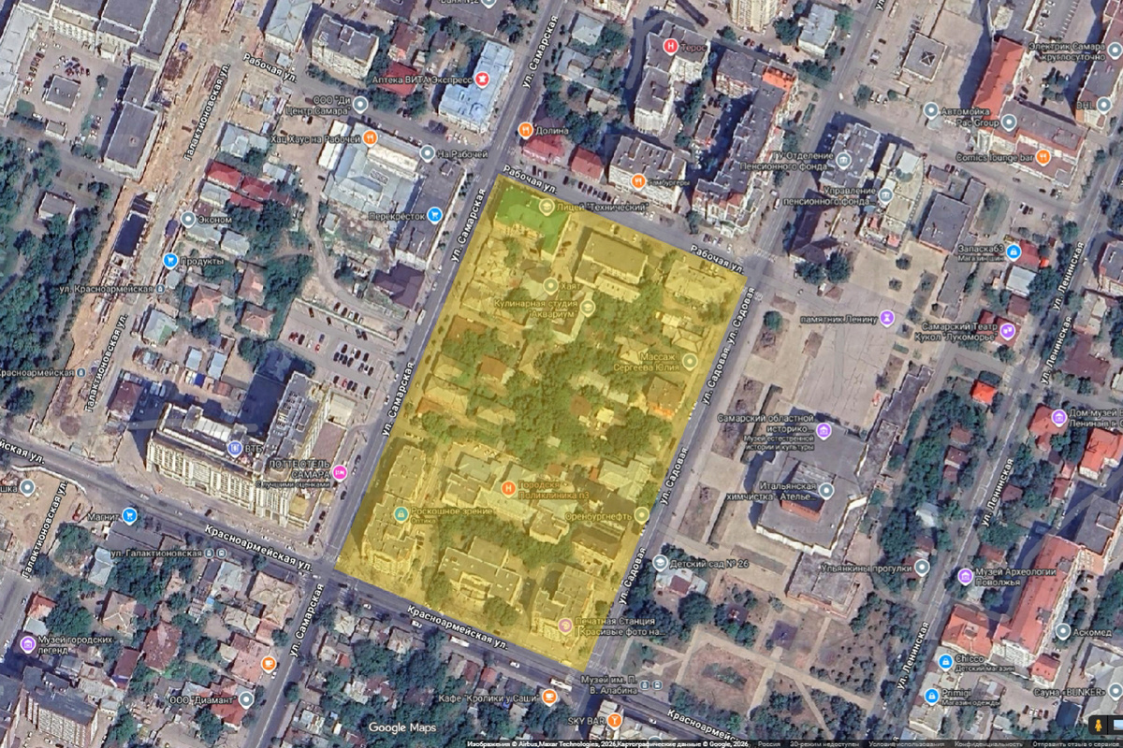1123x748 pixels.
Task: Open the Продукты shop pin
Action: [x=169, y=260]
